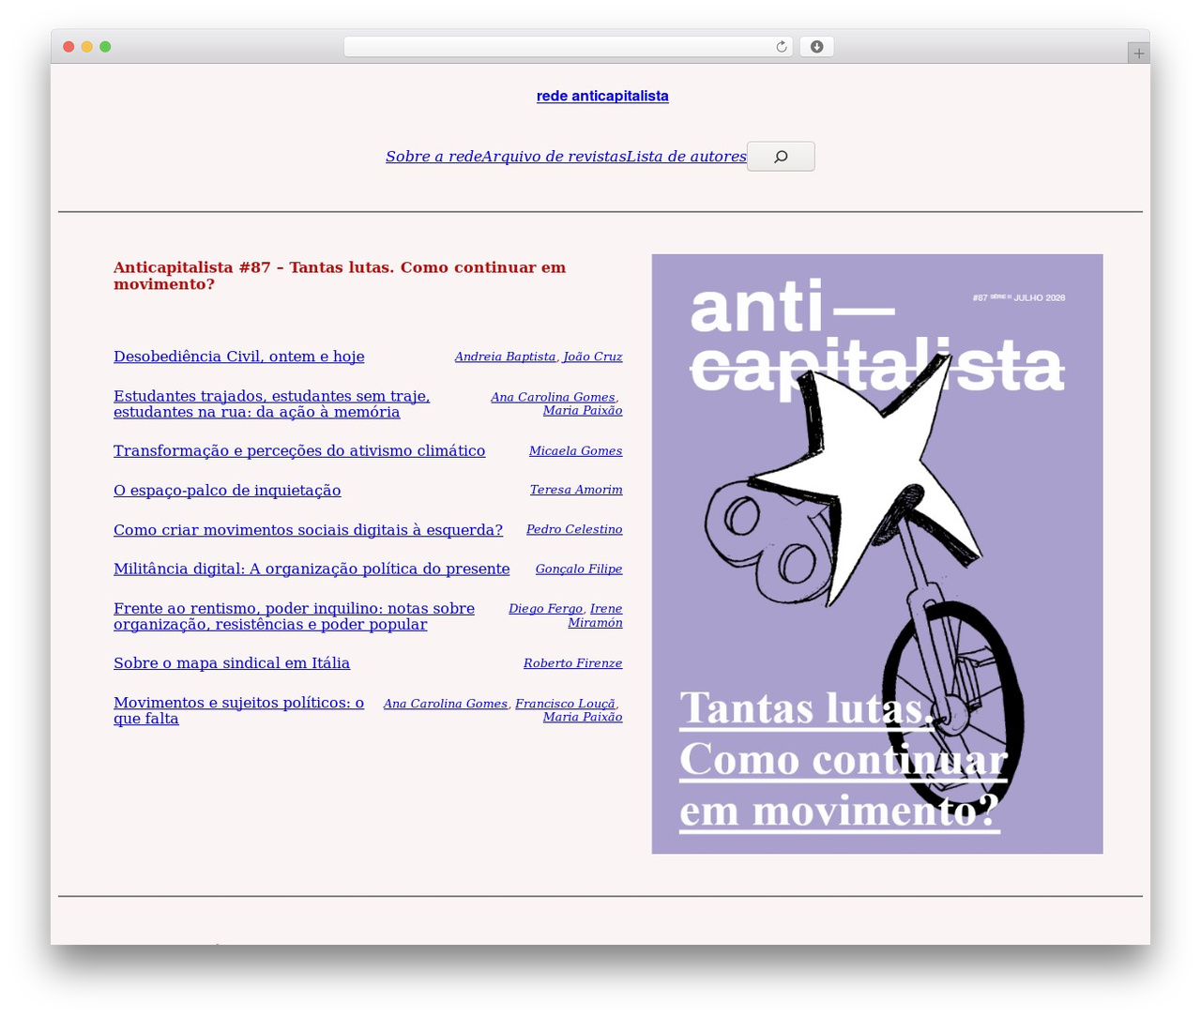The height and width of the screenshot is (1017, 1201).
Task: Click the search magnifier button
Action: (x=781, y=157)
